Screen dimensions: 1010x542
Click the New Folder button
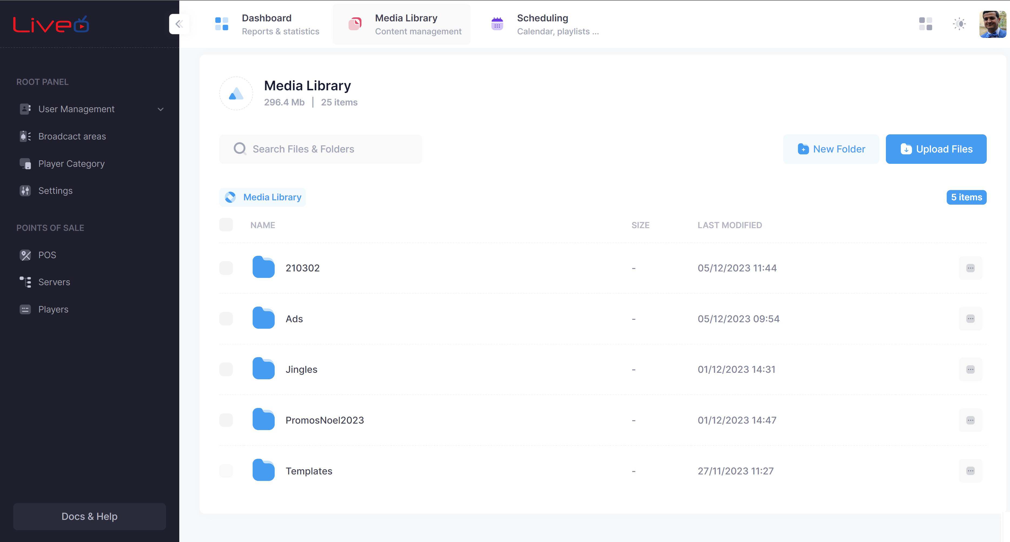coord(831,149)
